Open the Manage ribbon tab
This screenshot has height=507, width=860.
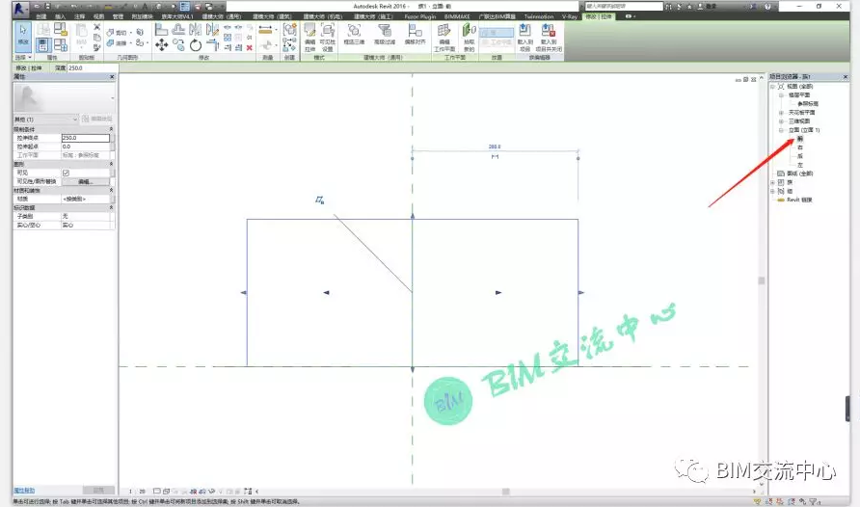(118, 16)
